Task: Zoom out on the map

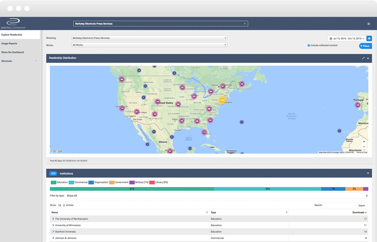Action: 364,147
